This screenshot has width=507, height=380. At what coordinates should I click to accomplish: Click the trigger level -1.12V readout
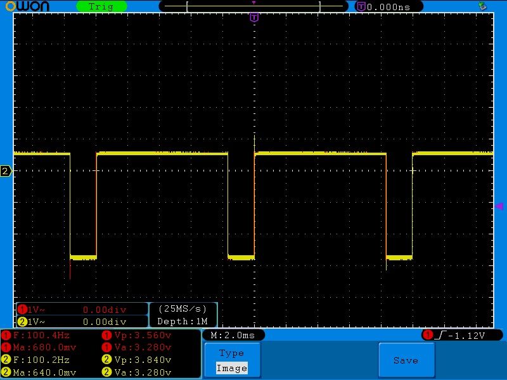[x=466, y=336]
